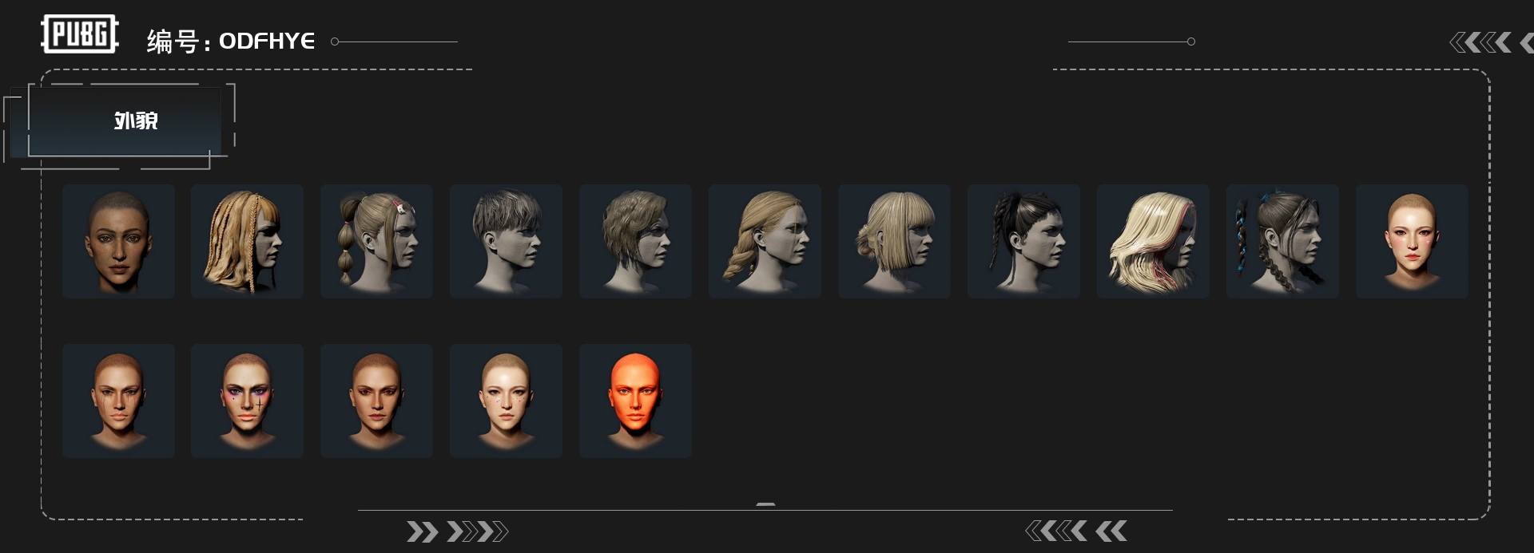
Task: Pick the short grey straight-fringe haircut
Action: tap(506, 241)
